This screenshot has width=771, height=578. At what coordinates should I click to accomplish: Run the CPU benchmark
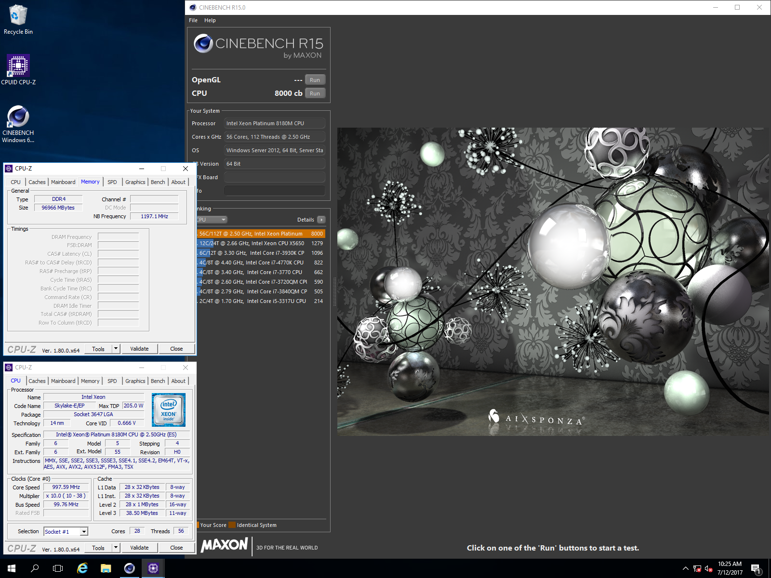pyautogui.click(x=315, y=93)
